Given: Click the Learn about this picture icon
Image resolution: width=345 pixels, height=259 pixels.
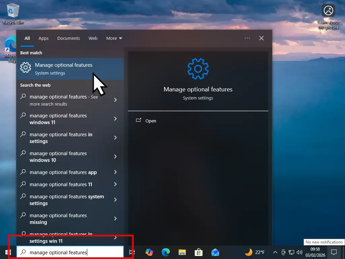Looking at the screenshot, I should click(x=328, y=10).
